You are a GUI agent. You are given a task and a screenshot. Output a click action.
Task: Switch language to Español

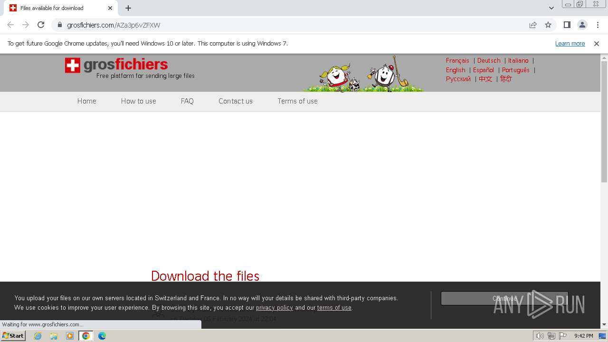(x=484, y=70)
